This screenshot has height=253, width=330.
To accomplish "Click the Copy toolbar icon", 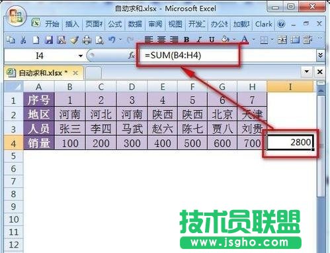I will click(11, 40).
